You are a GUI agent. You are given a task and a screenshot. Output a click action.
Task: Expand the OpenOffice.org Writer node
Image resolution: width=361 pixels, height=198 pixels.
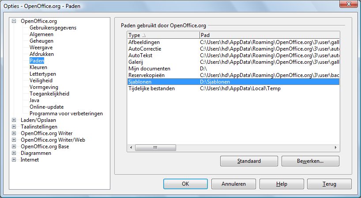pos(14,133)
